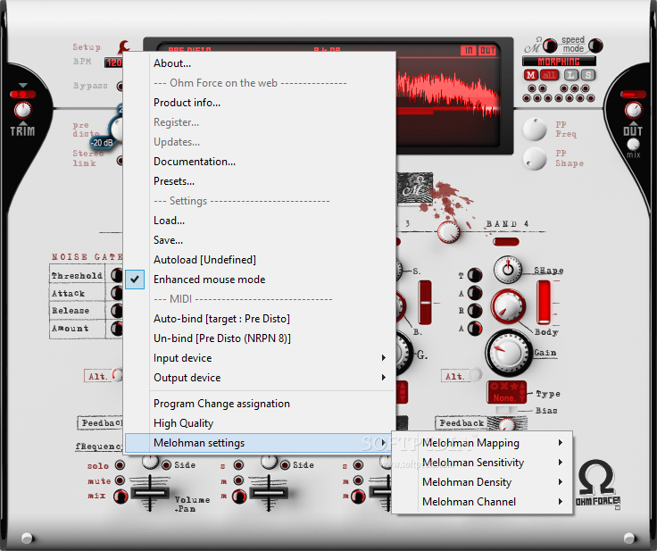The image size is (657, 551).
Task: Choose Presets... in the menu
Action: coord(261,181)
